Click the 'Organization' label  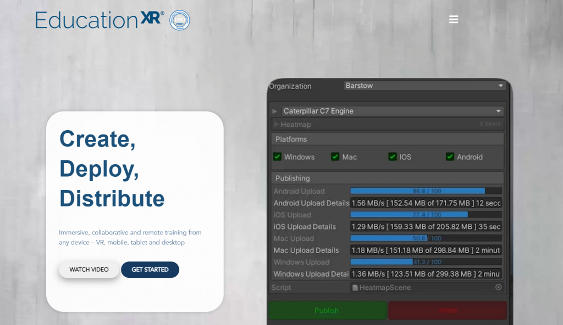coord(290,86)
